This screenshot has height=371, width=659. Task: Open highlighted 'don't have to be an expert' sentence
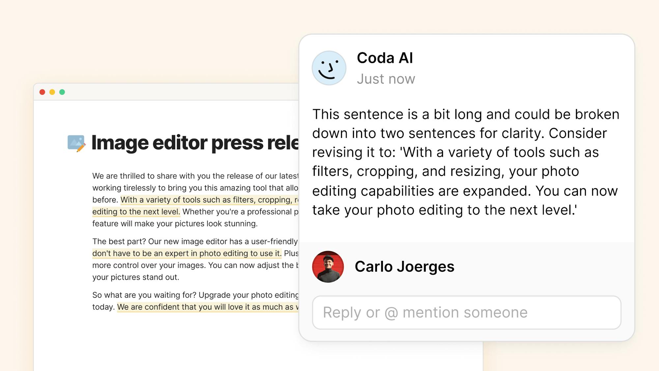187,253
